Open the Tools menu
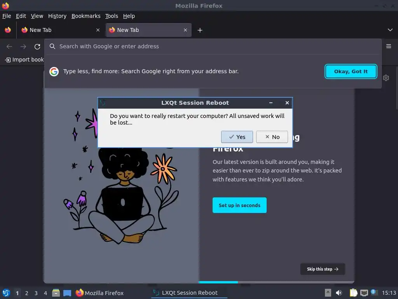The width and height of the screenshot is (398, 299). point(112,16)
